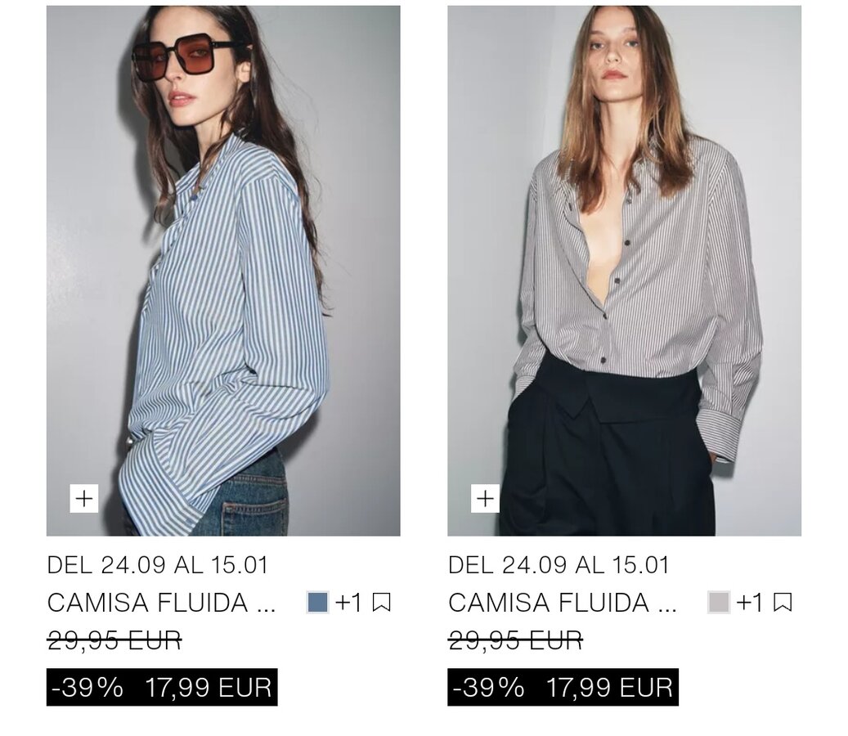
Task: Show the +1 extra color for the blue shirt
Action: [348, 602]
